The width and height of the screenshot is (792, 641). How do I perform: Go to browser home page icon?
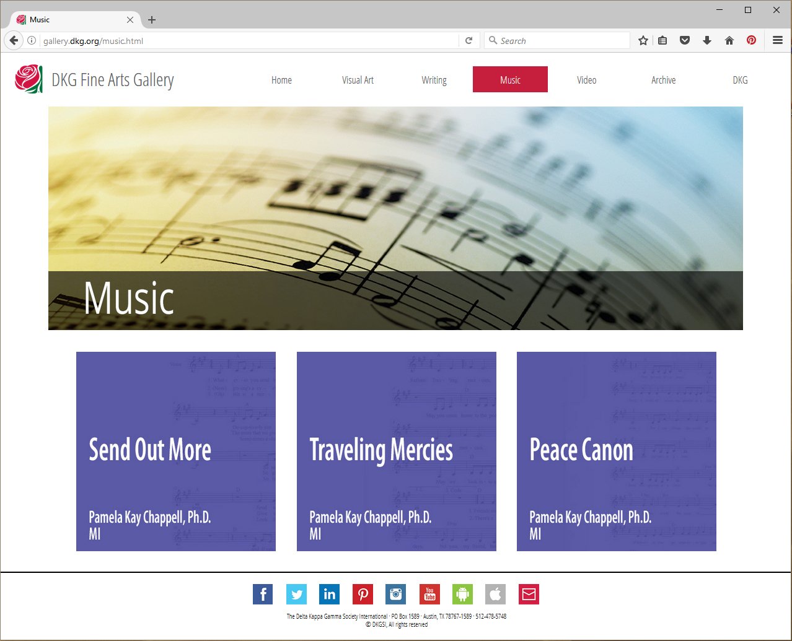click(729, 40)
